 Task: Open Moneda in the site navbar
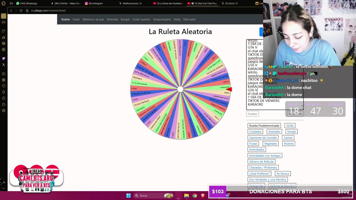[112, 19]
